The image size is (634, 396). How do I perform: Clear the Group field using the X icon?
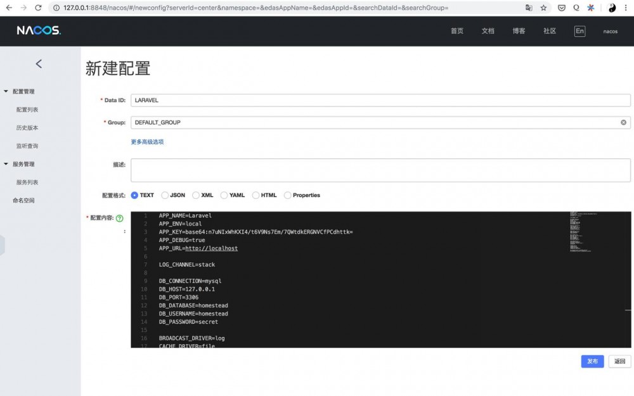(623, 122)
